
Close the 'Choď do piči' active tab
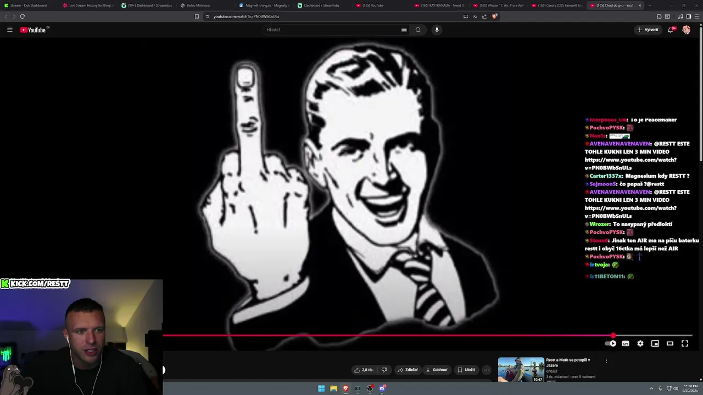tap(639, 5)
